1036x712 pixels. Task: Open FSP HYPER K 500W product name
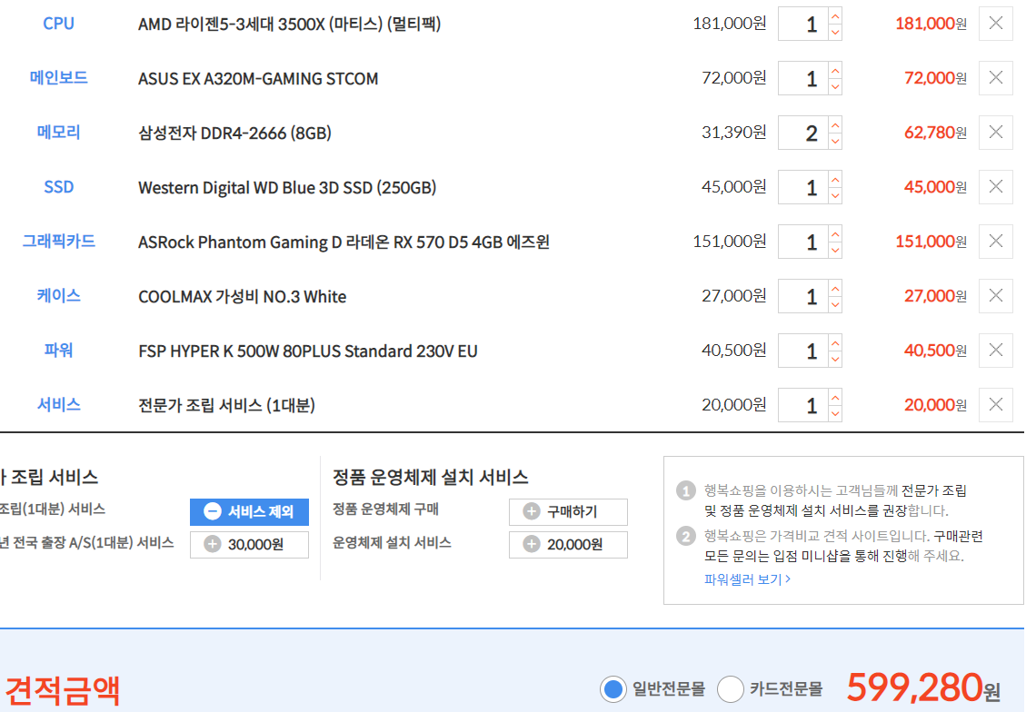pos(307,351)
